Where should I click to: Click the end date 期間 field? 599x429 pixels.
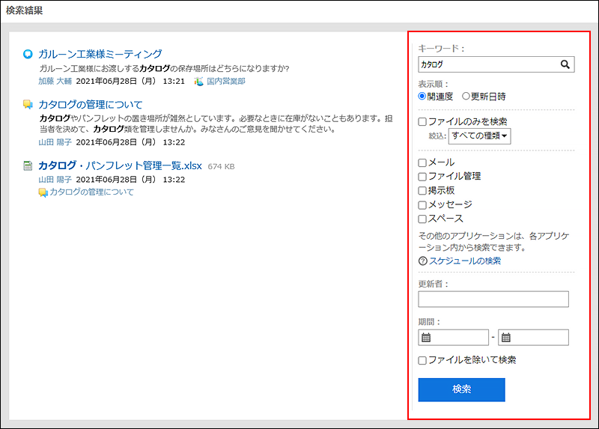click(533, 338)
